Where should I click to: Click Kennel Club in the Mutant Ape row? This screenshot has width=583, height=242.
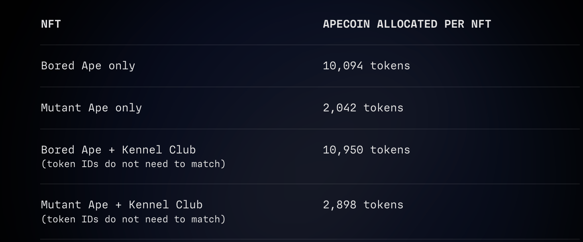point(165,205)
